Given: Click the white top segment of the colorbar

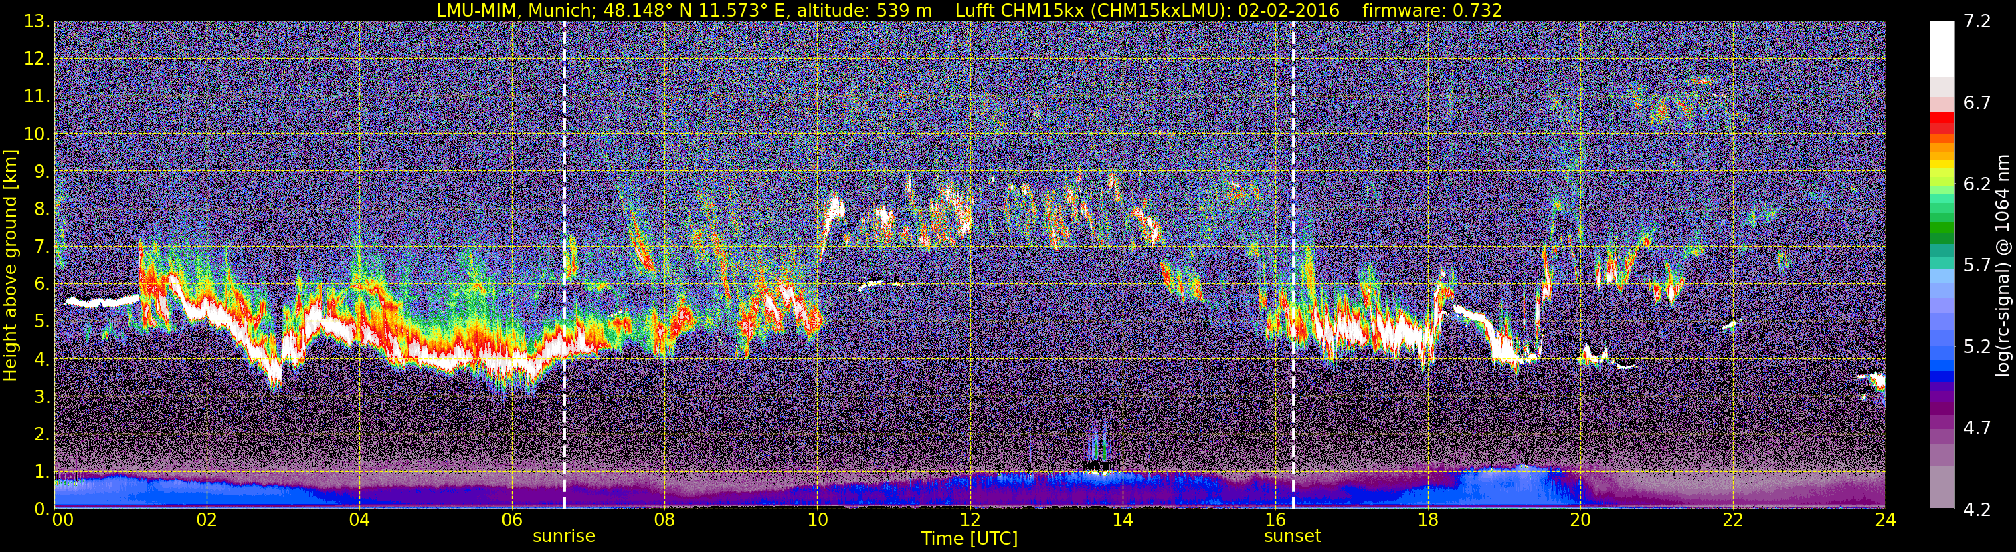Looking at the screenshot, I should (1942, 49).
